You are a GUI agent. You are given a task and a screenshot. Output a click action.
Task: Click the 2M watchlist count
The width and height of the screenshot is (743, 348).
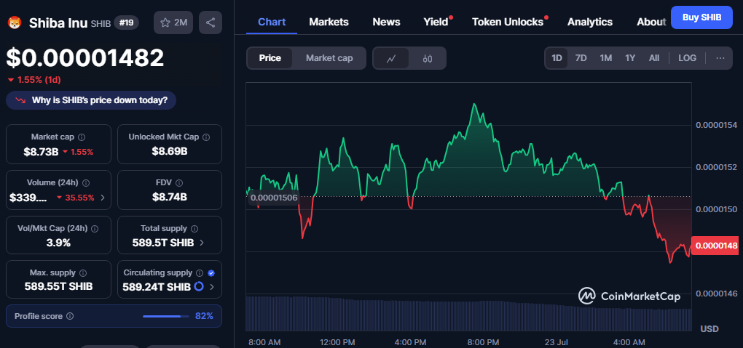point(181,23)
